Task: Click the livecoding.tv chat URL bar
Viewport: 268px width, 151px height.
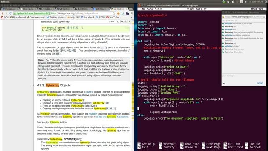Action: (x=244, y=17)
